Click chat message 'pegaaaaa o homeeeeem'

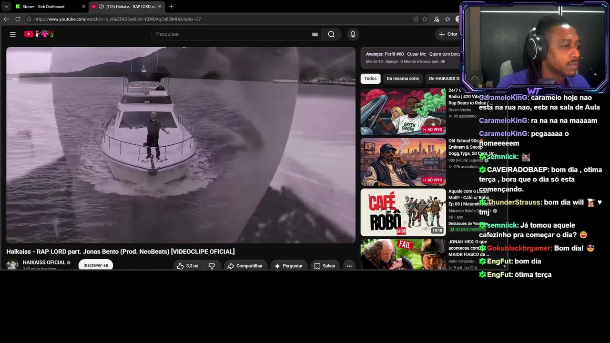pos(524,139)
